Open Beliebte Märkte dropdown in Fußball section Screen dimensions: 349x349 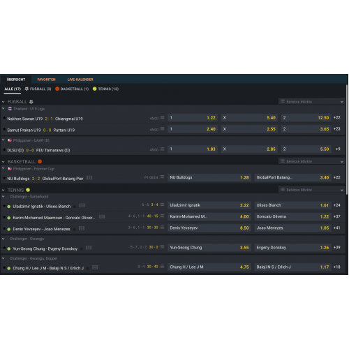tap(312, 101)
